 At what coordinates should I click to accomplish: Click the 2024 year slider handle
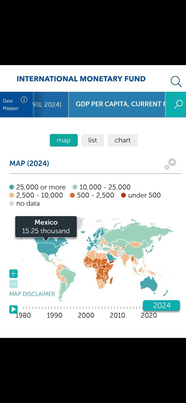[x=161, y=306]
